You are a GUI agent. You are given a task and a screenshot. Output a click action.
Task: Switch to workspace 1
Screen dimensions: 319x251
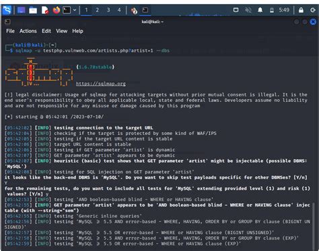point(86,10)
